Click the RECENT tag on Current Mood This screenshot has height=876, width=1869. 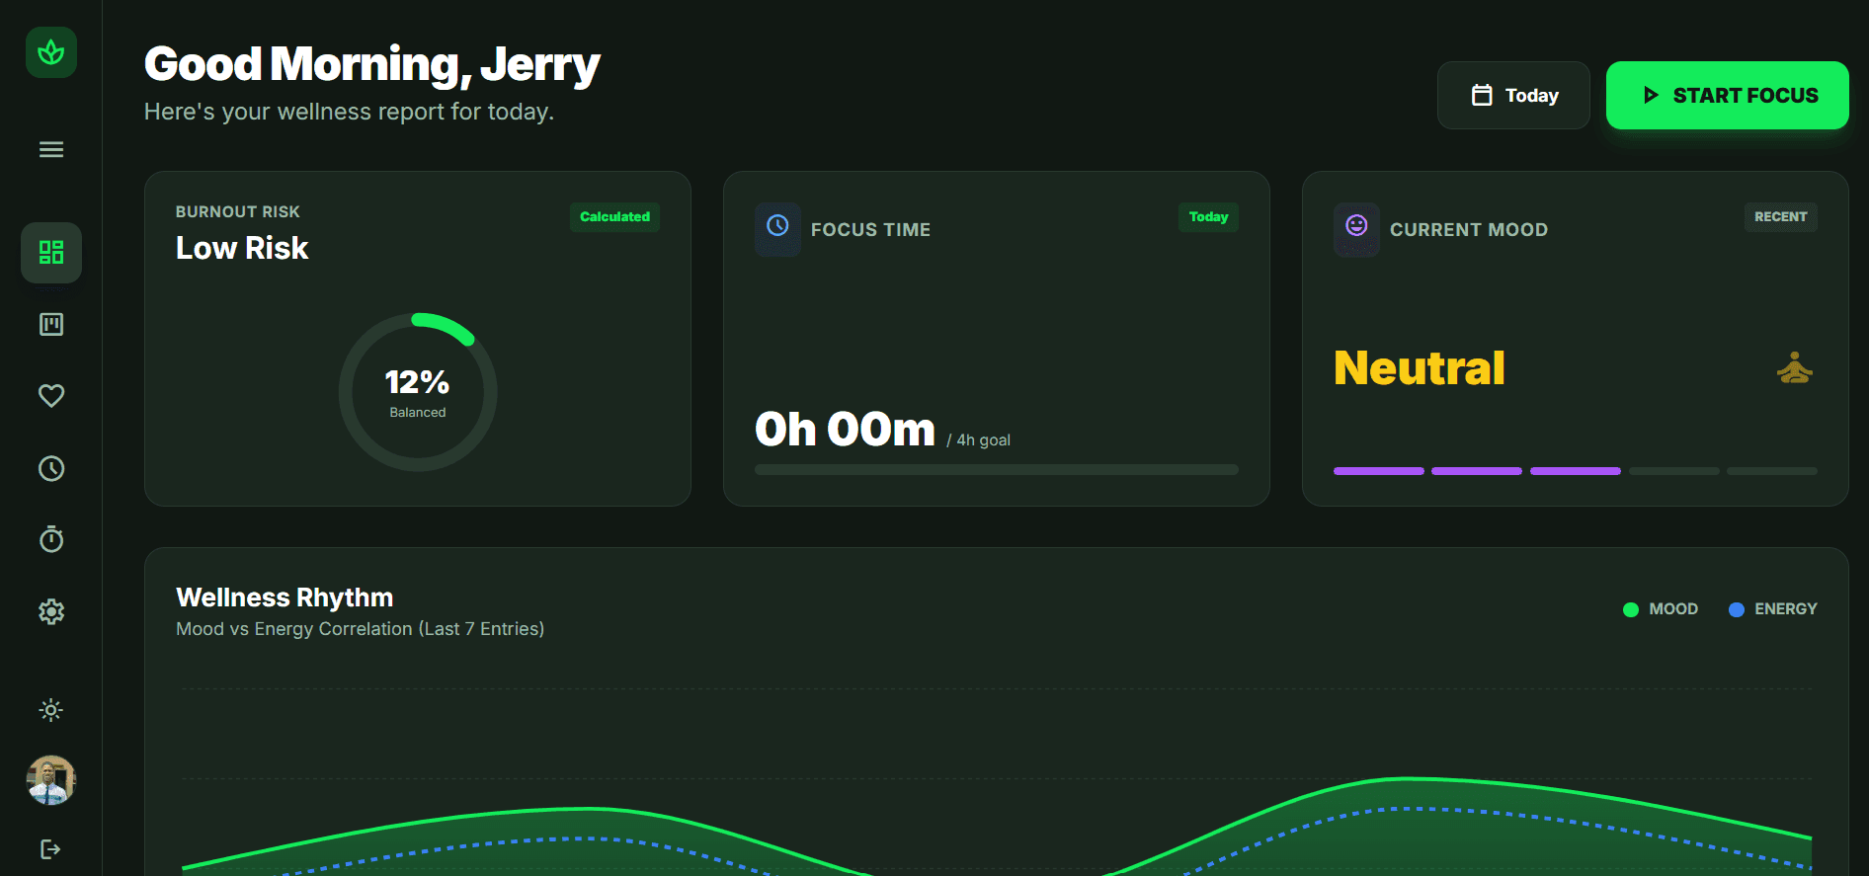1780,217
